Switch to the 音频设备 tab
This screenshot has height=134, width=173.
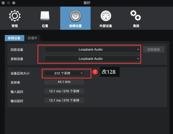(15, 38)
